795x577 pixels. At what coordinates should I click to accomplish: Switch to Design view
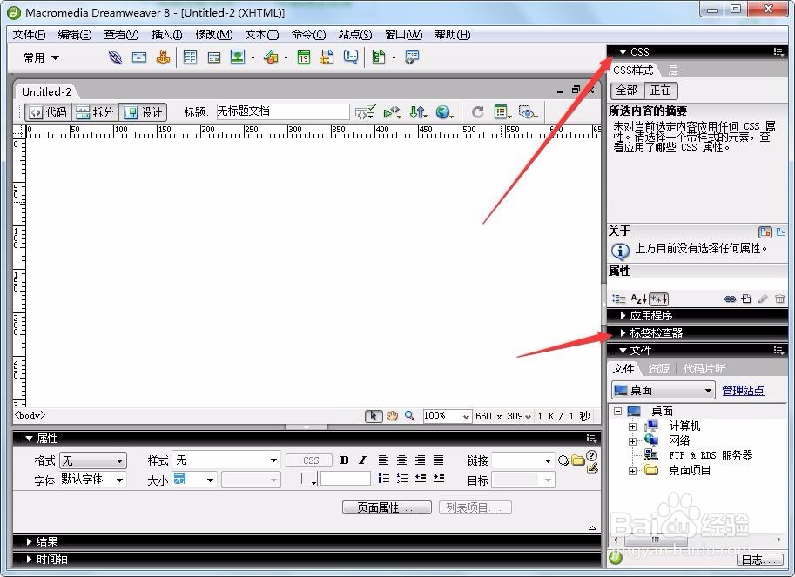144,112
